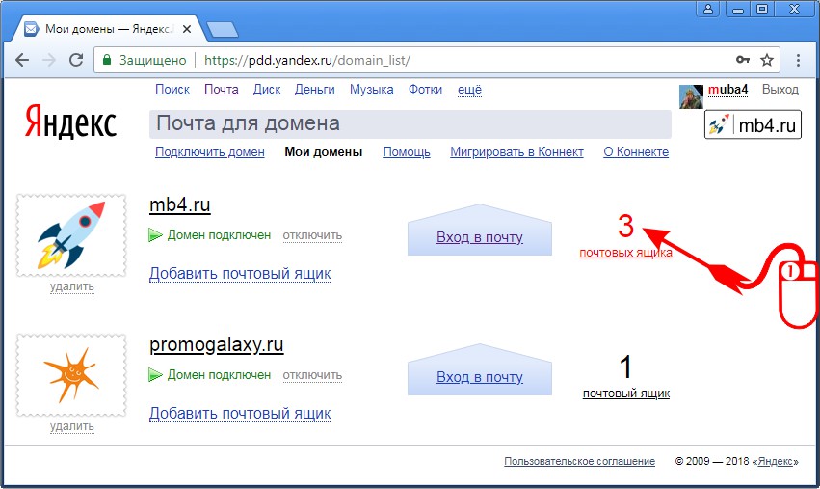Click the user avatar picture
The height and width of the screenshot is (489, 820).
coord(691,96)
